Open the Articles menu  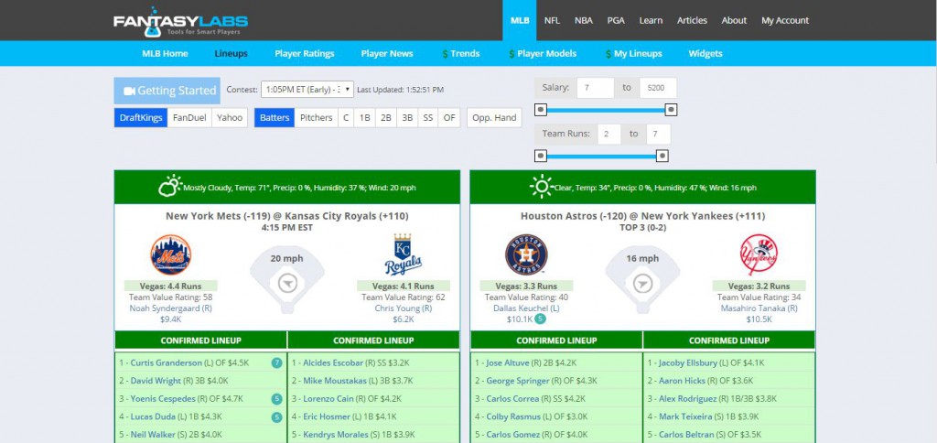click(692, 20)
